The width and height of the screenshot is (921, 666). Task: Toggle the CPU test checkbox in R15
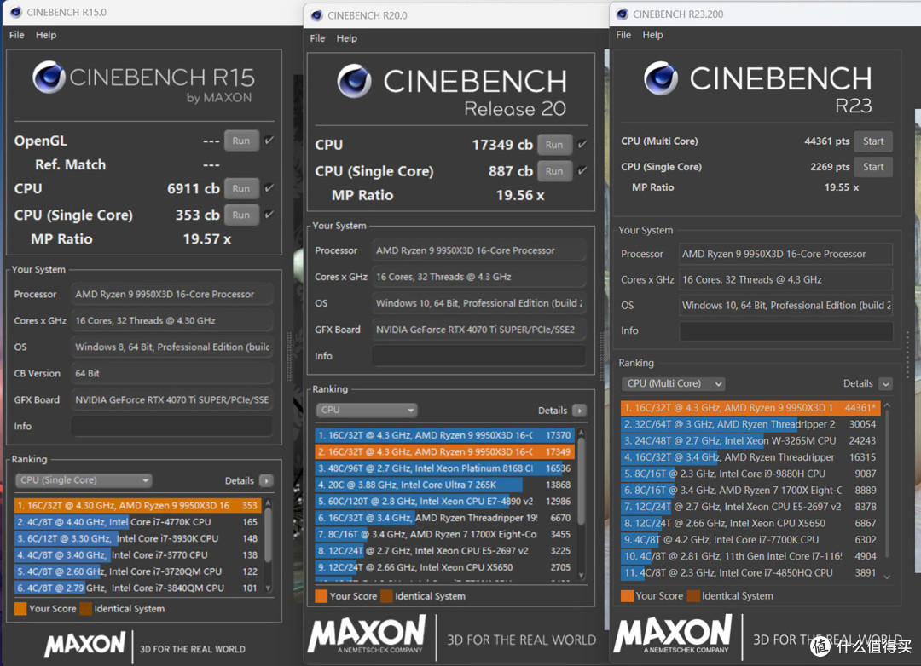pyautogui.click(x=269, y=188)
